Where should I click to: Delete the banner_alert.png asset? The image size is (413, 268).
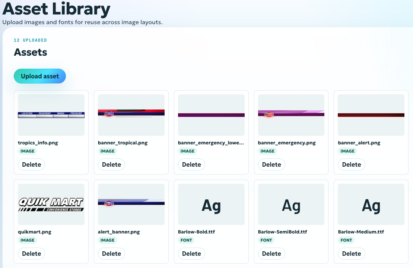point(351,164)
